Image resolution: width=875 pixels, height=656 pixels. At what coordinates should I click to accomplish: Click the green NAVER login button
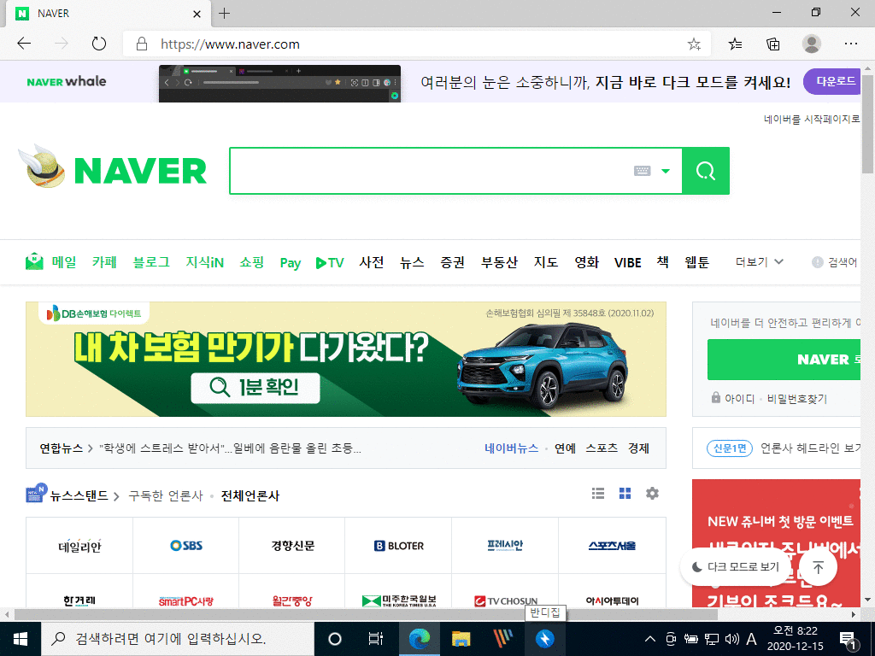tap(784, 360)
